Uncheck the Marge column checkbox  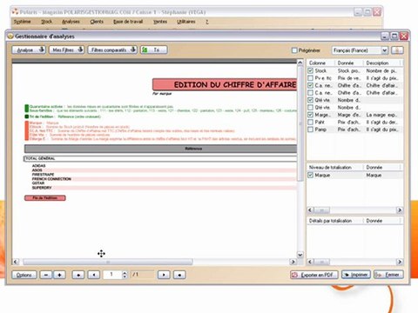pyautogui.click(x=310, y=115)
